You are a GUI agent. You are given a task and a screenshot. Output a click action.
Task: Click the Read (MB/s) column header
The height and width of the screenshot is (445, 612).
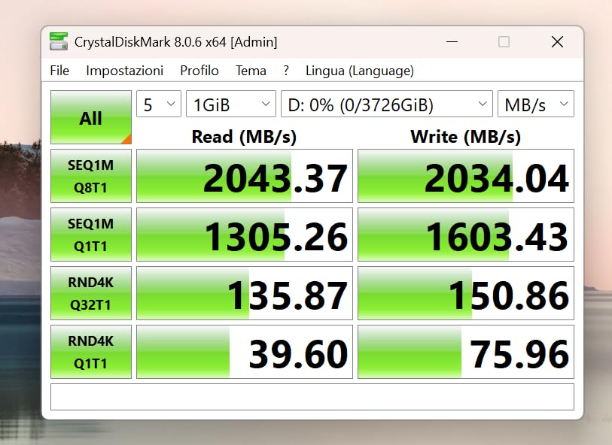click(245, 137)
